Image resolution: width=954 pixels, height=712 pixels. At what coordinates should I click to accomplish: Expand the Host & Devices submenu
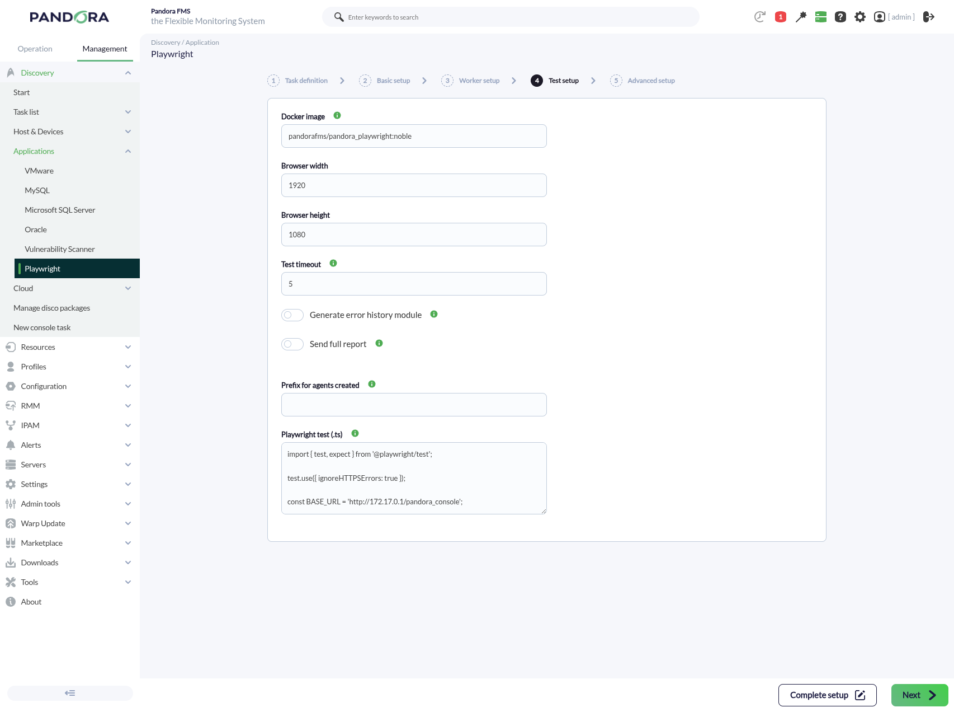coord(128,132)
